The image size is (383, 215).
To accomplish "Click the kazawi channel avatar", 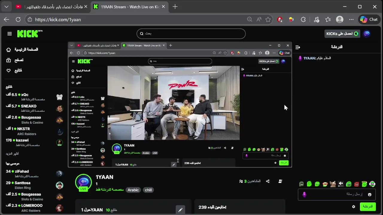I will [60, 143].
